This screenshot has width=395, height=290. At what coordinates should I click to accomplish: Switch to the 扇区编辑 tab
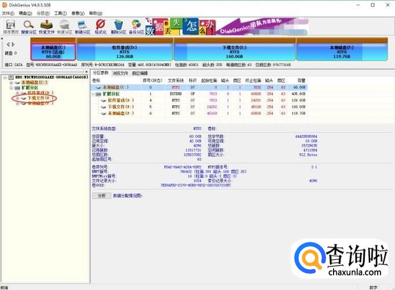pos(140,74)
